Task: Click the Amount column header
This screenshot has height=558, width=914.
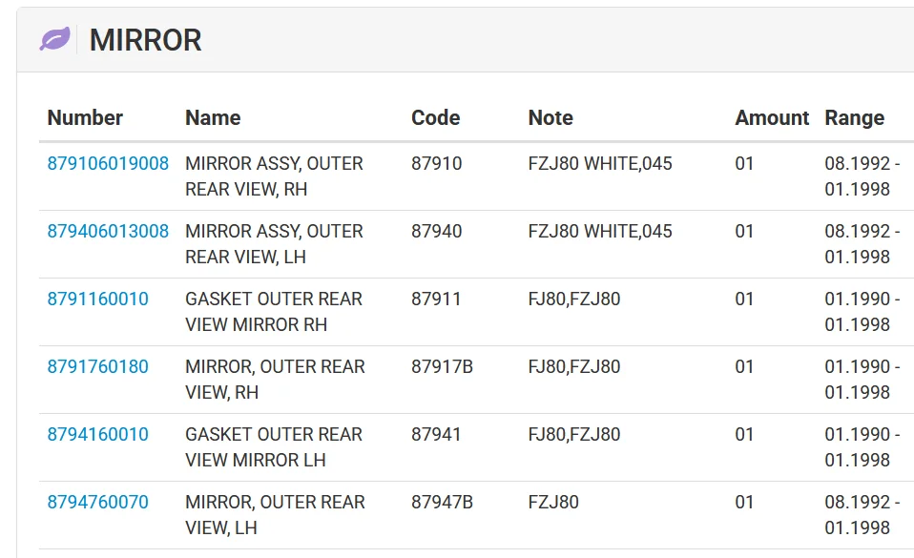Action: [x=772, y=117]
